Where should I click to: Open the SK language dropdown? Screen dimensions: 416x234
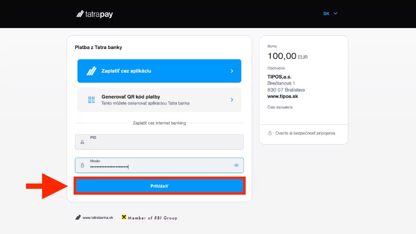pos(330,14)
